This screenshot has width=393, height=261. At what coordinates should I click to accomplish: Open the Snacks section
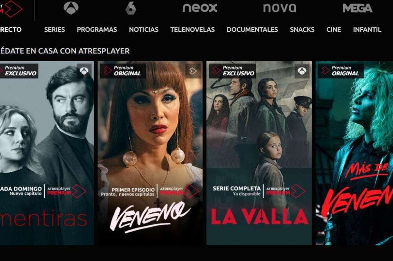click(x=302, y=29)
